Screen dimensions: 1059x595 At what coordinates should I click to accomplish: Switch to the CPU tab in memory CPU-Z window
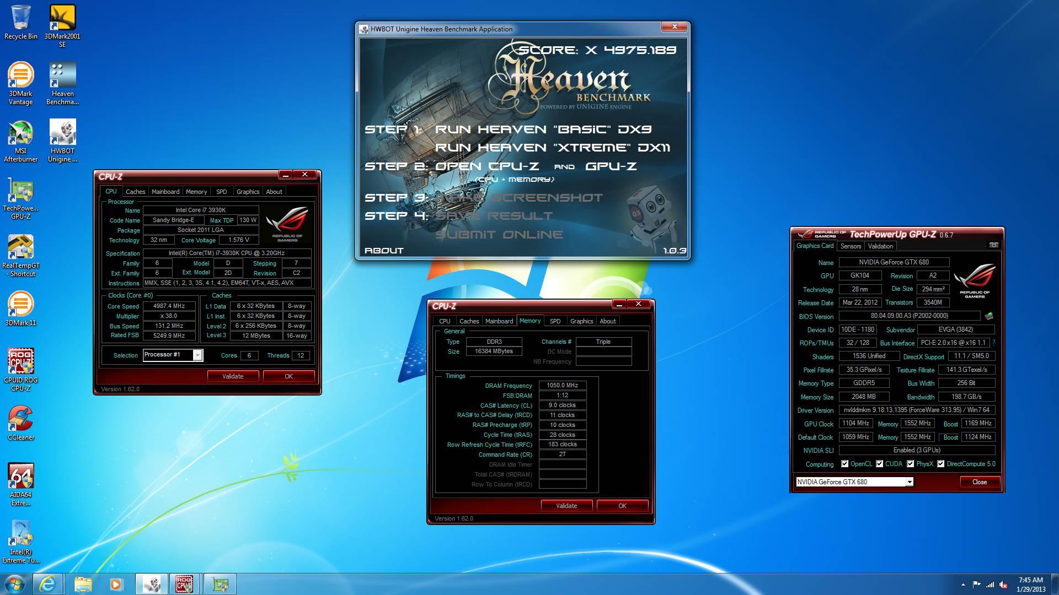click(445, 321)
